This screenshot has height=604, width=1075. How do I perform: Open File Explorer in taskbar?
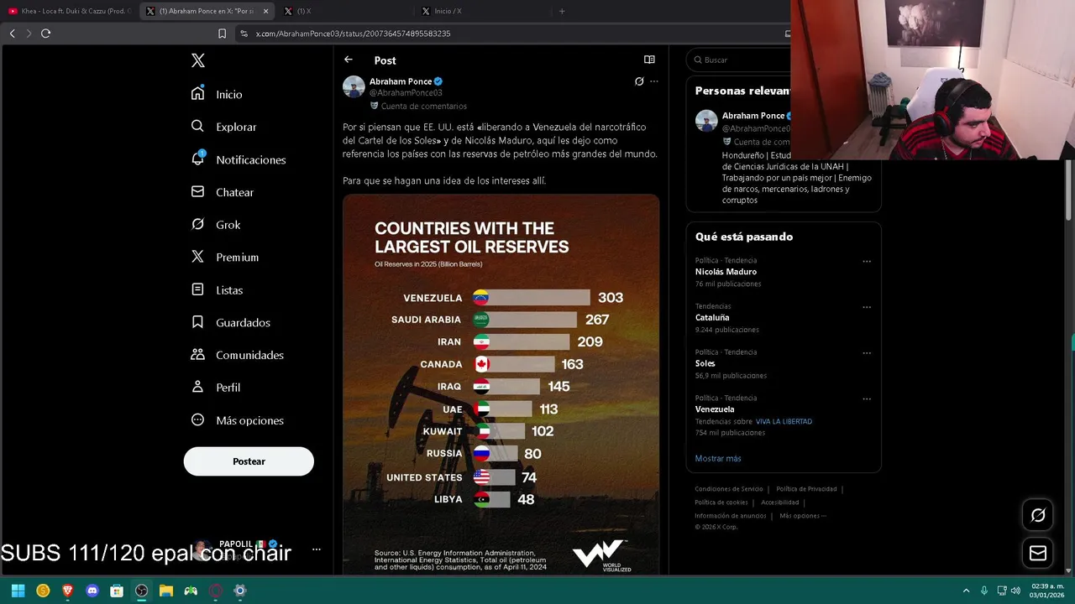[x=166, y=591]
